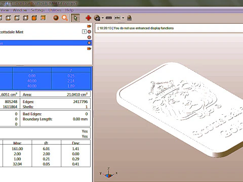Click the analysis sphere toolbar icon

point(97,18)
